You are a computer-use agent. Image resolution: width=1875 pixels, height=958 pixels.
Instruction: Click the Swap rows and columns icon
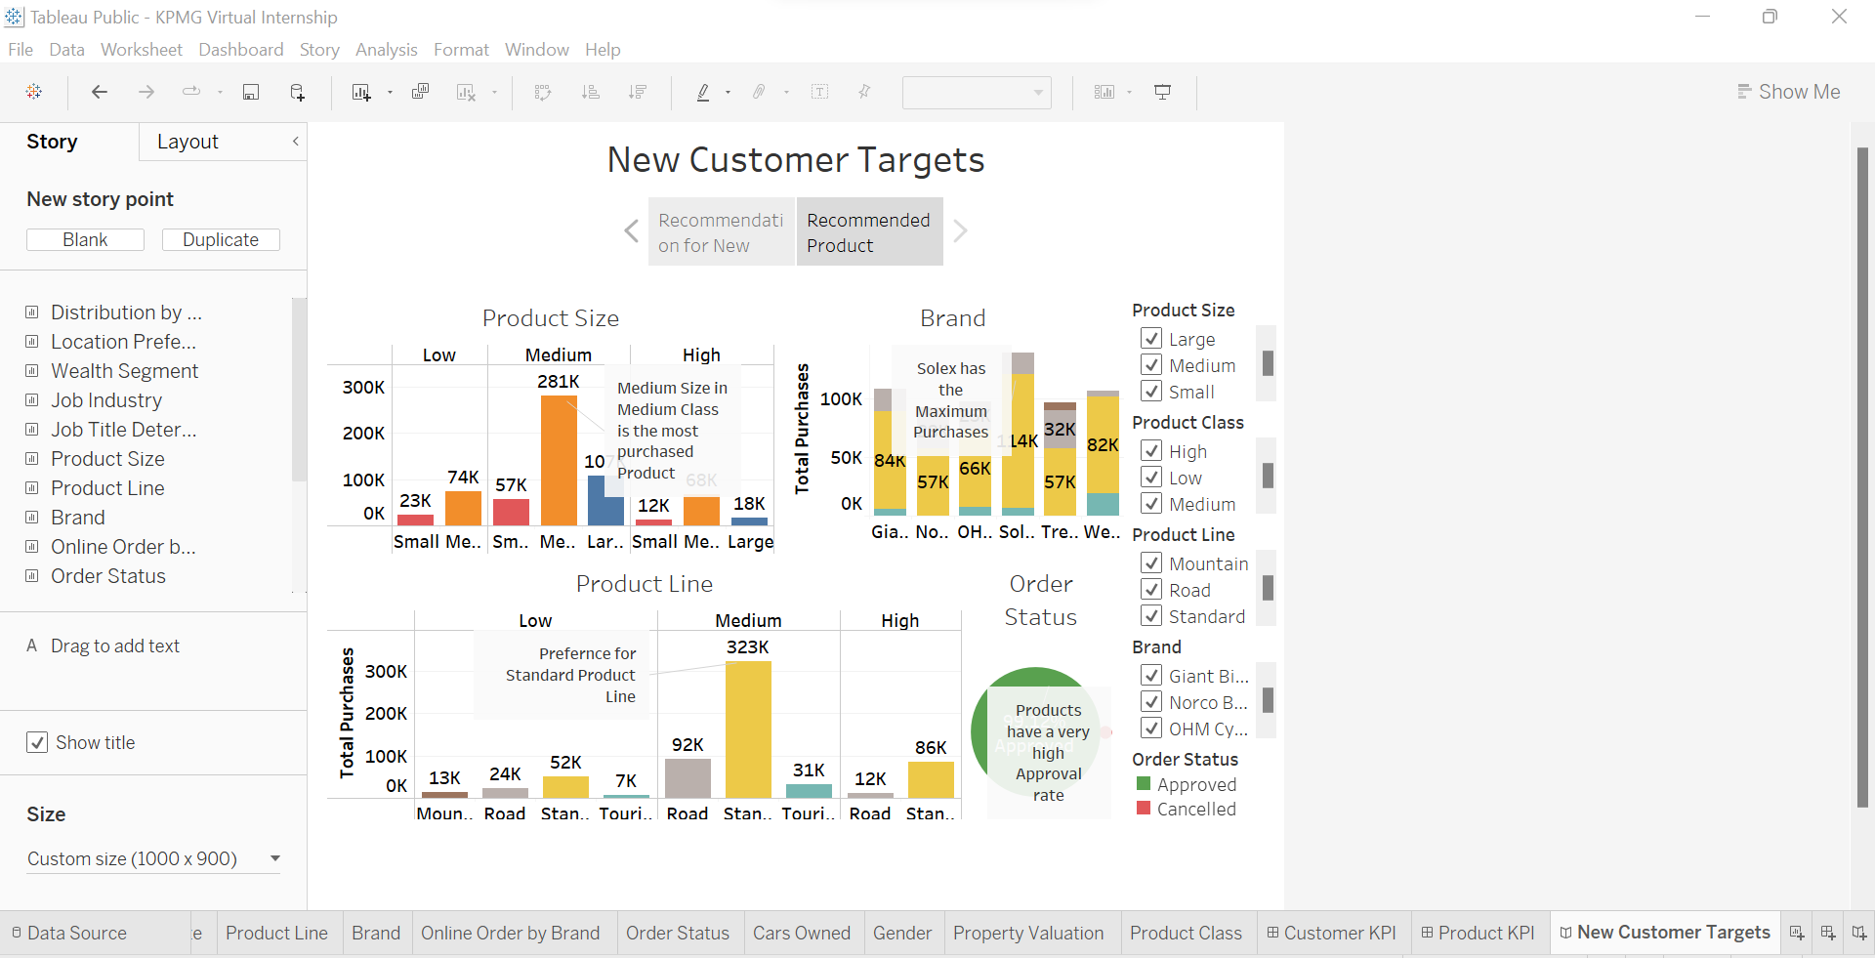543,92
